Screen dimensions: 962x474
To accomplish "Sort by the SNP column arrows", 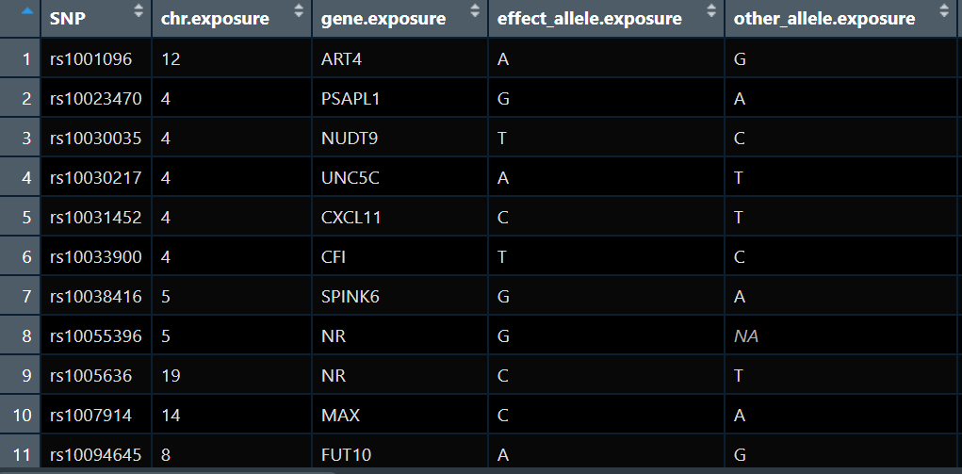I will 139,10.
